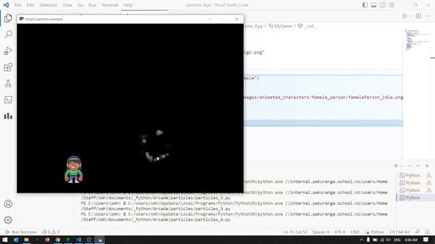
Task: Open the Search view in activity bar
Action: (8, 35)
